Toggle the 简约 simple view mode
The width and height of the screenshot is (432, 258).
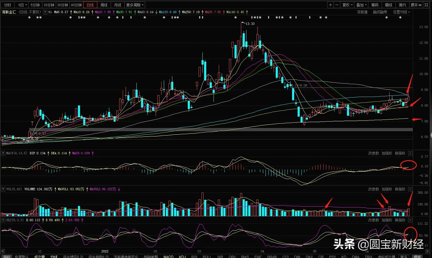pos(402,5)
